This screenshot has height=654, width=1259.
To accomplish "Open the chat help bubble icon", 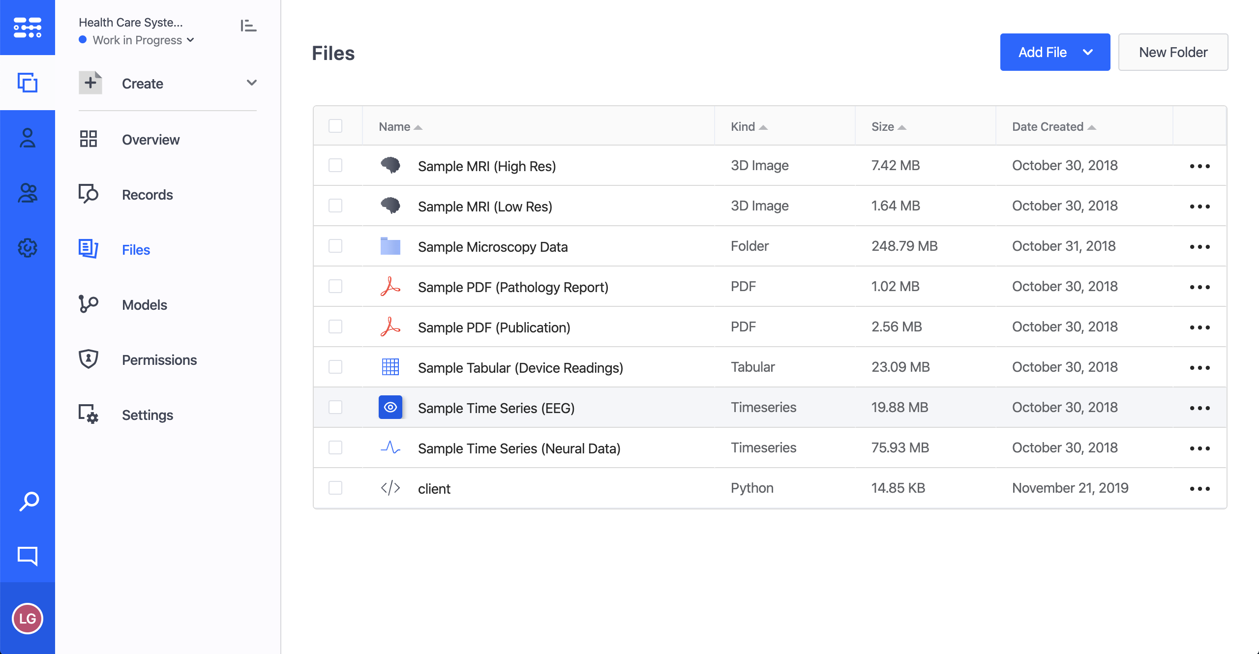I will (28, 556).
